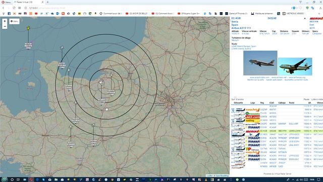Viewport: 323px width, 182px height.
Task: Open Cortana search circle on taskbar
Action: tap(12, 179)
